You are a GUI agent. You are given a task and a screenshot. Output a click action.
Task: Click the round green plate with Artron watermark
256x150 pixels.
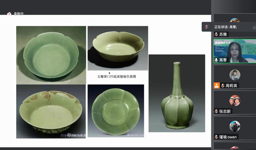pyautogui.click(x=116, y=111)
